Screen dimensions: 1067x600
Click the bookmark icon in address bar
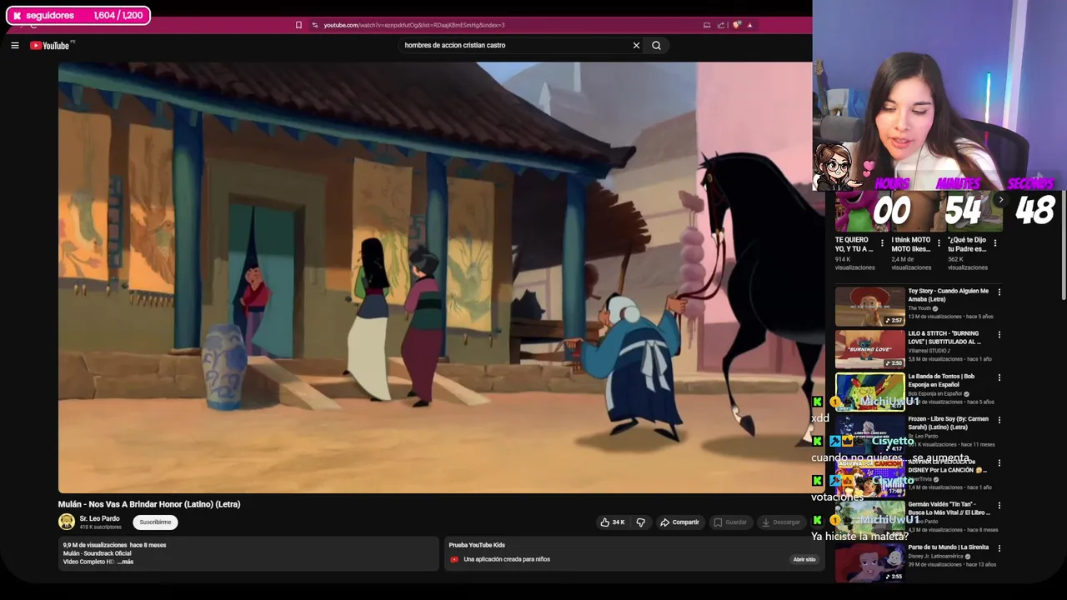click(298, 25)
